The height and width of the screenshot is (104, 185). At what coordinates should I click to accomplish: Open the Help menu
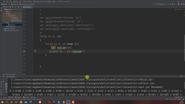pyautogui.click(x=54, y=1)
